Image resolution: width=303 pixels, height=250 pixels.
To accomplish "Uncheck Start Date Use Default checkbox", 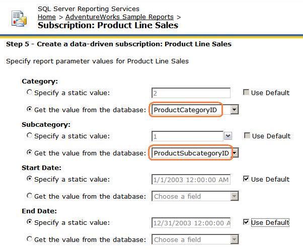I will (x=246, y=179).
